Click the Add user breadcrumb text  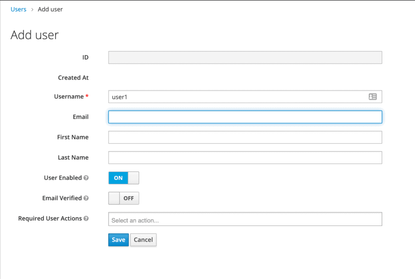coord(50,9)
